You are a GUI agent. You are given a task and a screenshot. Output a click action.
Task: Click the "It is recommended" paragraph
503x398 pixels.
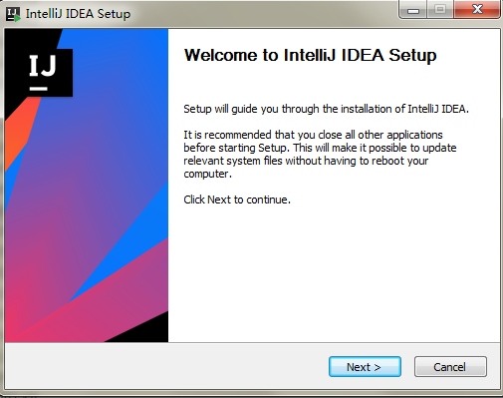(320, 154)
